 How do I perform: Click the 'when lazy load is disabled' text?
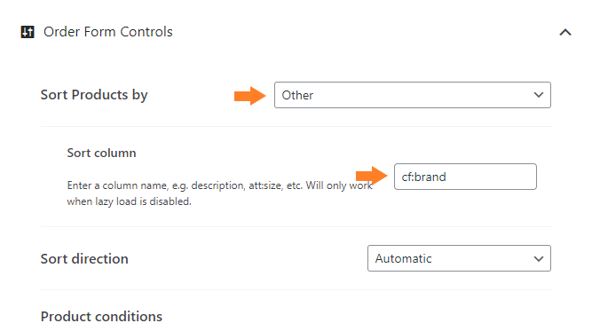pos(129,201)
